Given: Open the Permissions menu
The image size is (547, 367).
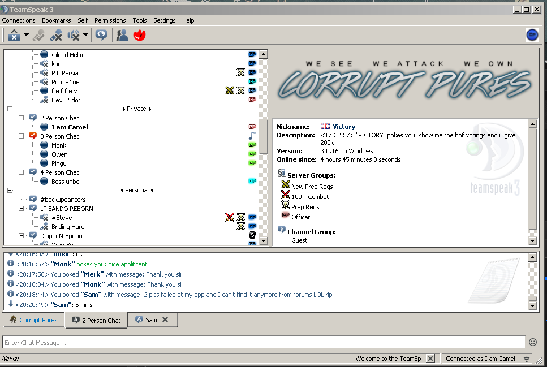Looking at the screenshot, I should pos(110,20).
